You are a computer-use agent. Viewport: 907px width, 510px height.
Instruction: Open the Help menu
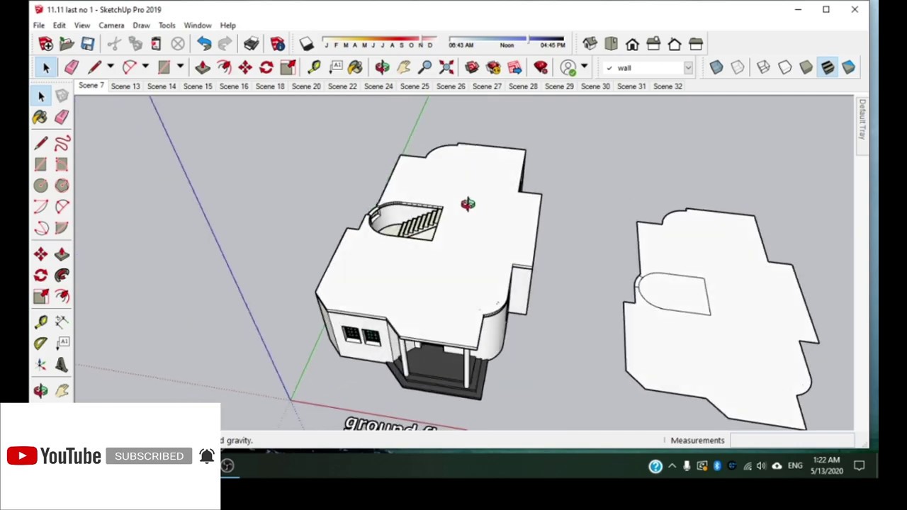point(227,25)
